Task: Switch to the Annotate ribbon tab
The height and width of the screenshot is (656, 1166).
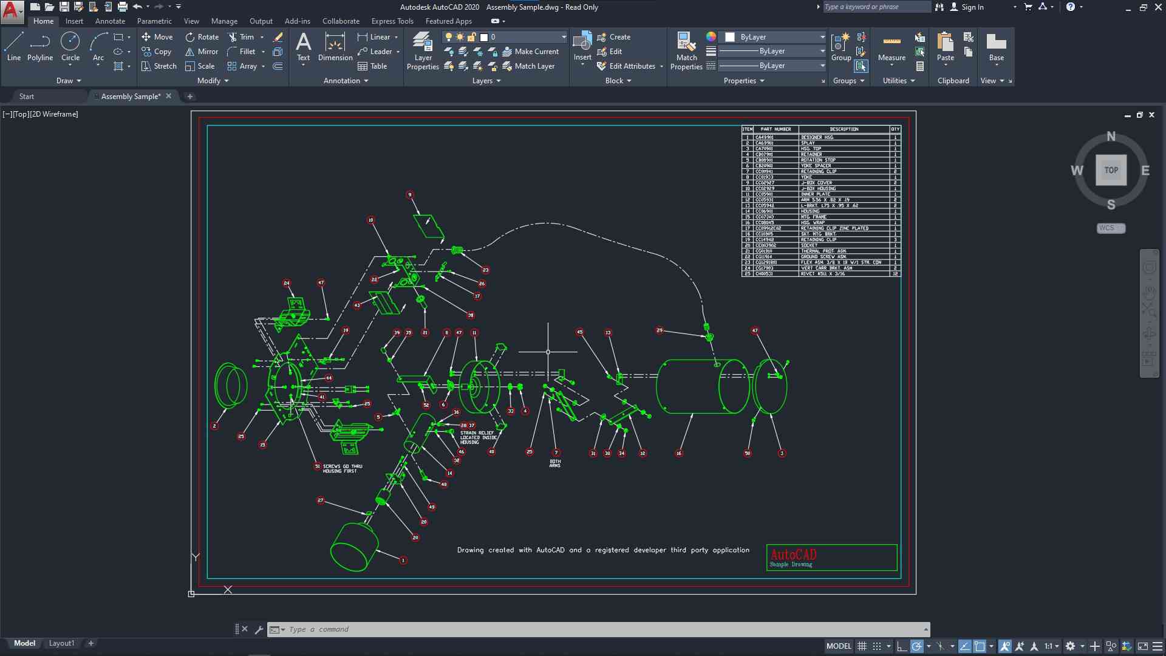Action: tap(110, 21)
